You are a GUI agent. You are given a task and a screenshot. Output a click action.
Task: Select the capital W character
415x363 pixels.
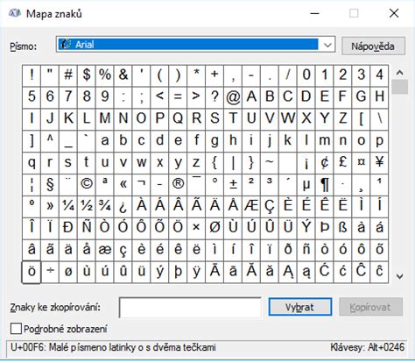coord(287,118)
